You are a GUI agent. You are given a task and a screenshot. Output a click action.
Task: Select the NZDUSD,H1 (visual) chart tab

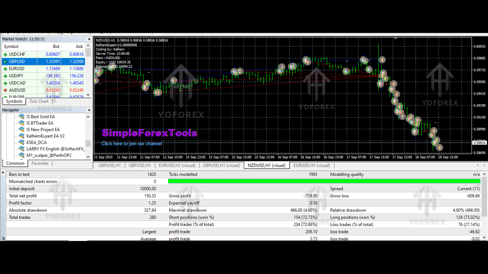click(266, 166)
